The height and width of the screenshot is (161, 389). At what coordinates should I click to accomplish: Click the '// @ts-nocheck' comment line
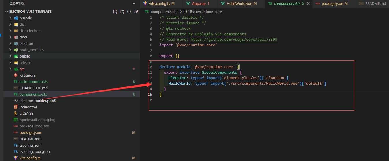175,28
